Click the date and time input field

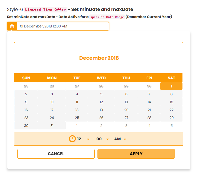(63, 26)
